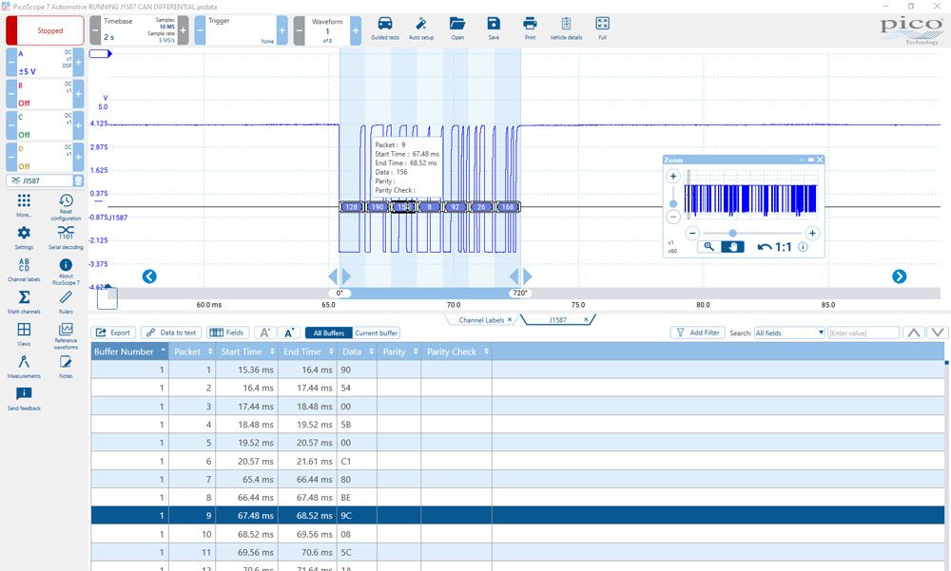Reset zoom with the 1:1 undo button

click(774, 247)
